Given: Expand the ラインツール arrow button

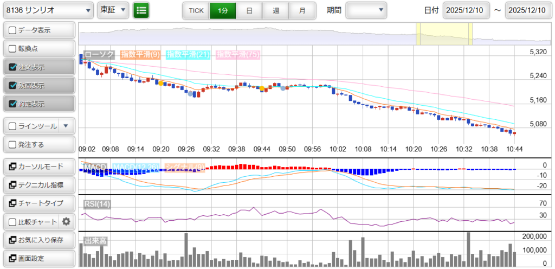Looking at the screenshot, I should click(x=66, y=126).
